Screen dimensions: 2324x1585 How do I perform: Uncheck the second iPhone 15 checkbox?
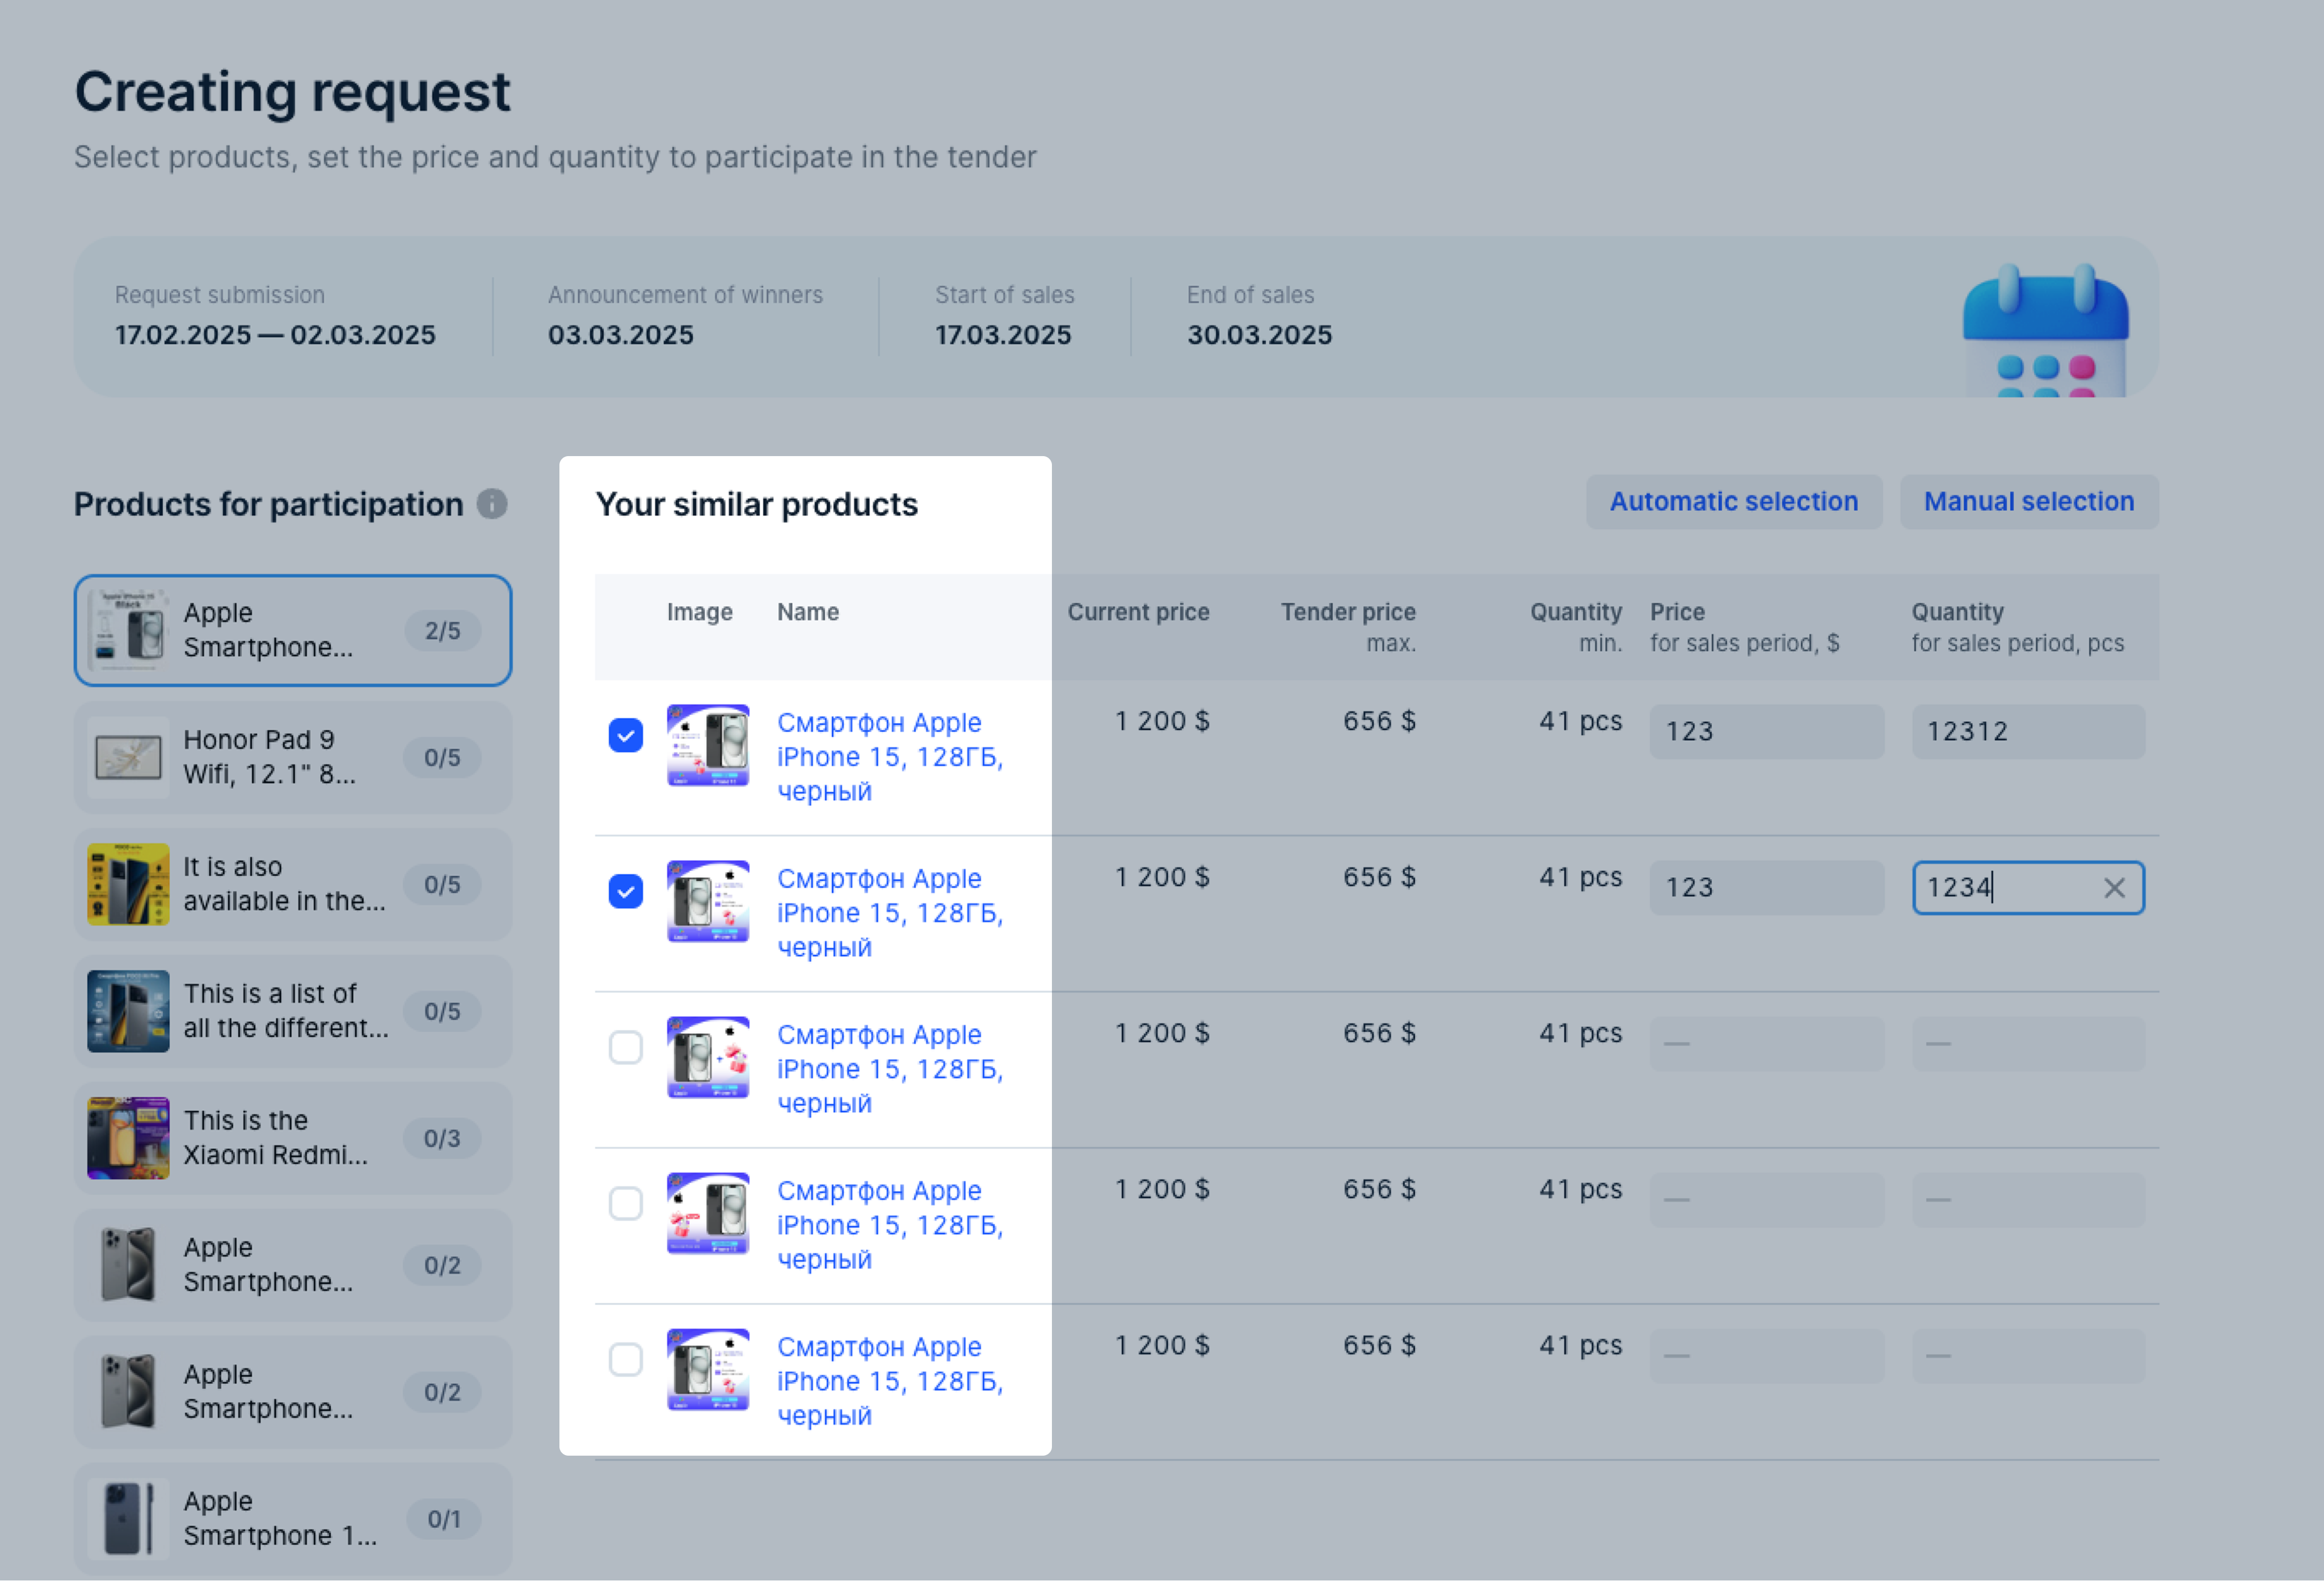pos(626,892)
